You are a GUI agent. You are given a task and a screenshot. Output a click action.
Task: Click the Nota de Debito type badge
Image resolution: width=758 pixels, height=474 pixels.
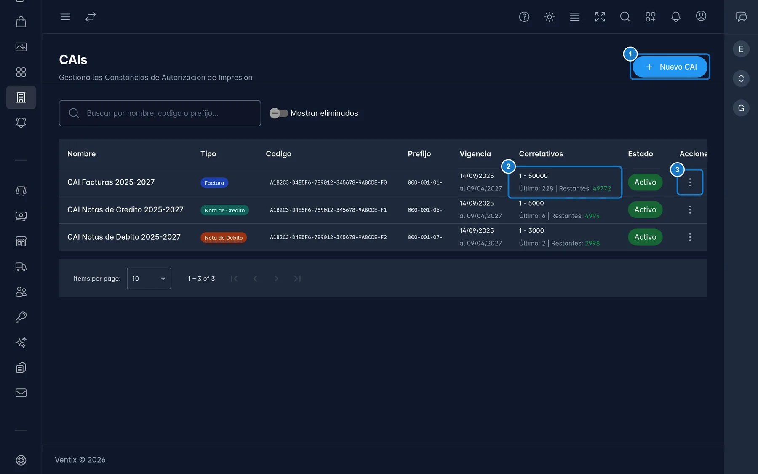coord(224,238)
